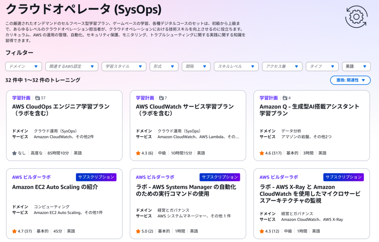Click folder icon on CloudOps engineer learning plan
The width and height of the screenshot is (379, 242).
coord(37,98)
